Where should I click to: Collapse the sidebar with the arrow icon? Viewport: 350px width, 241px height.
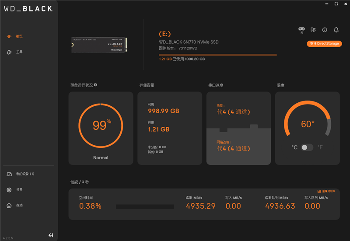(x=51, y=235)
